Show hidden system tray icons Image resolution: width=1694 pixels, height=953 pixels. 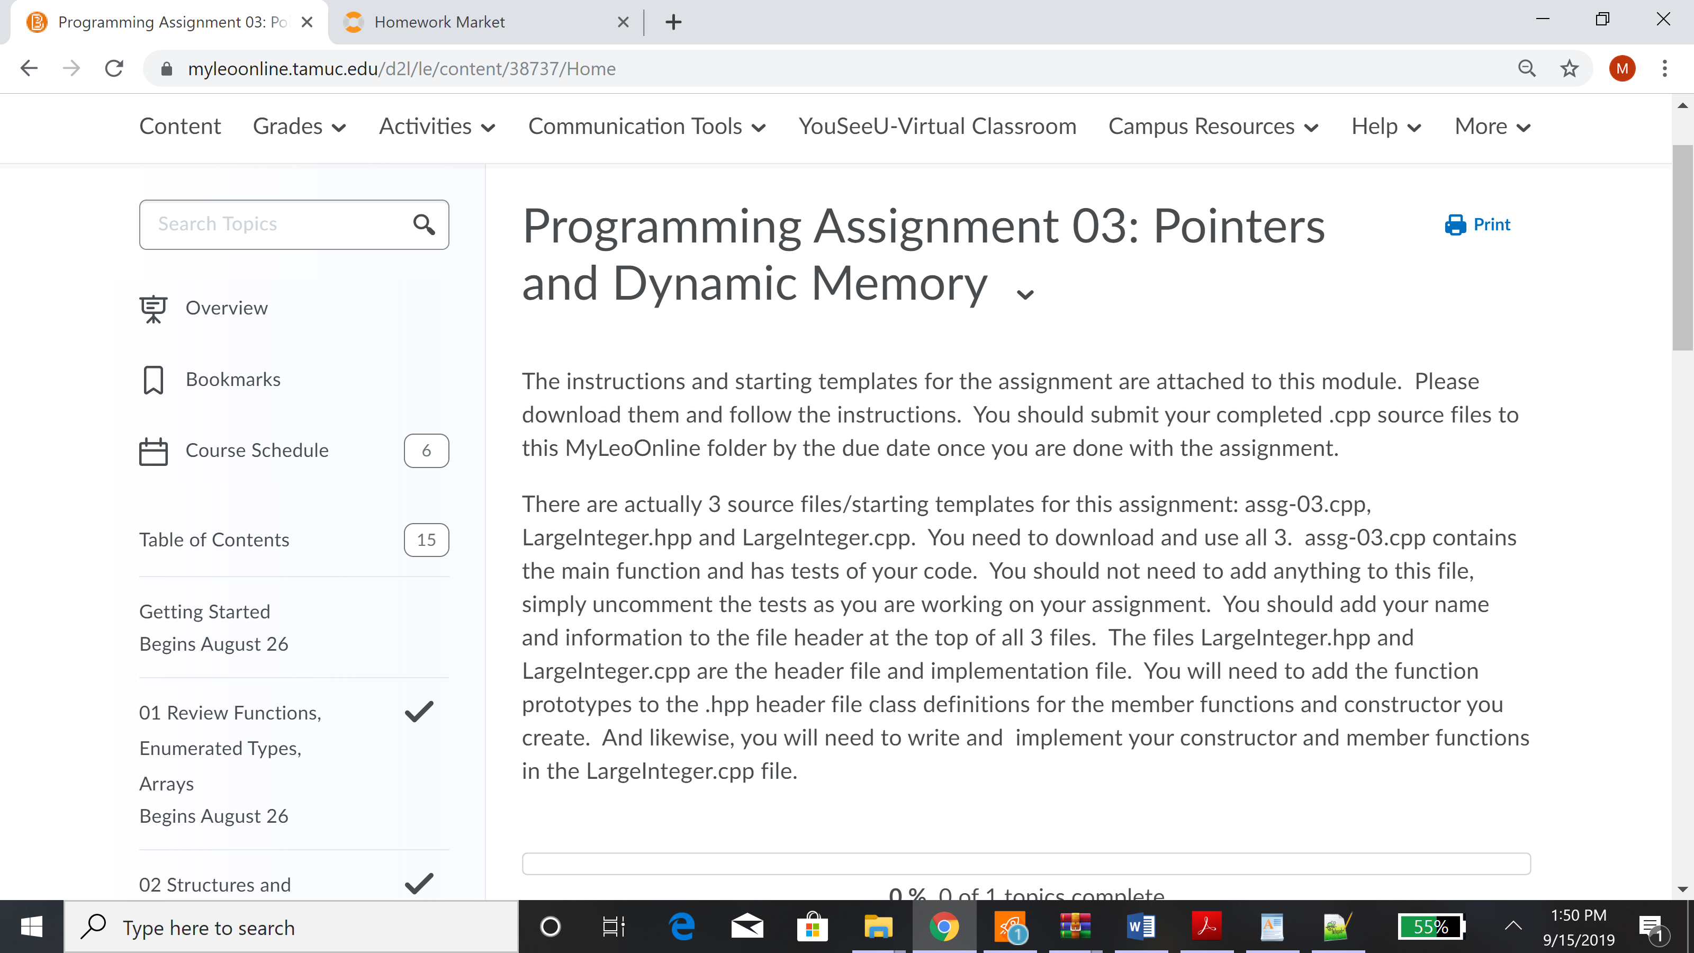(1512, 926)
